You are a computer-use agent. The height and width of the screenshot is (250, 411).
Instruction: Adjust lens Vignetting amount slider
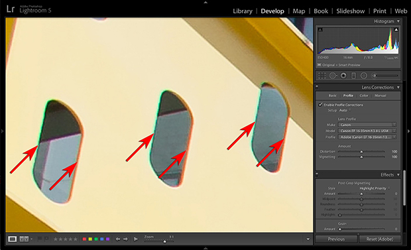tap(361, 157)
